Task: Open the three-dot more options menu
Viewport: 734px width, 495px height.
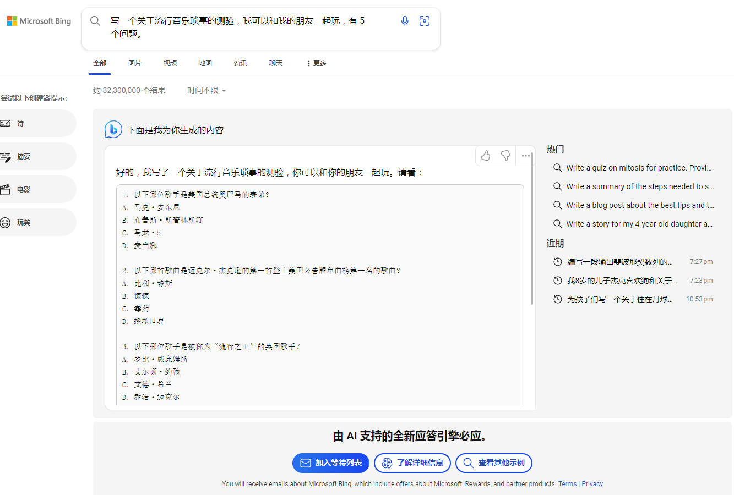Action: [526, 156]
